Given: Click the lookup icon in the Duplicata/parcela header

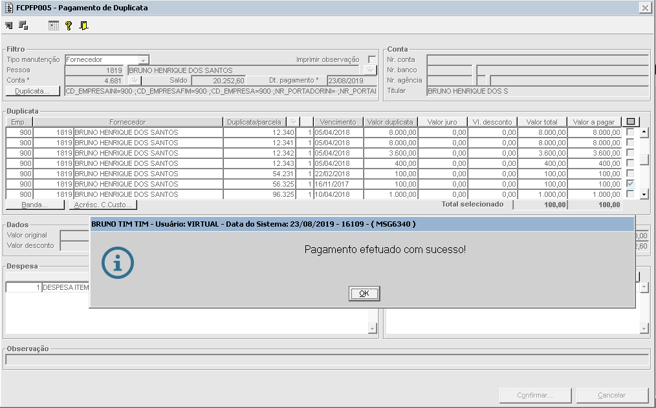Looking at the screenshot, I should [293, 122].
